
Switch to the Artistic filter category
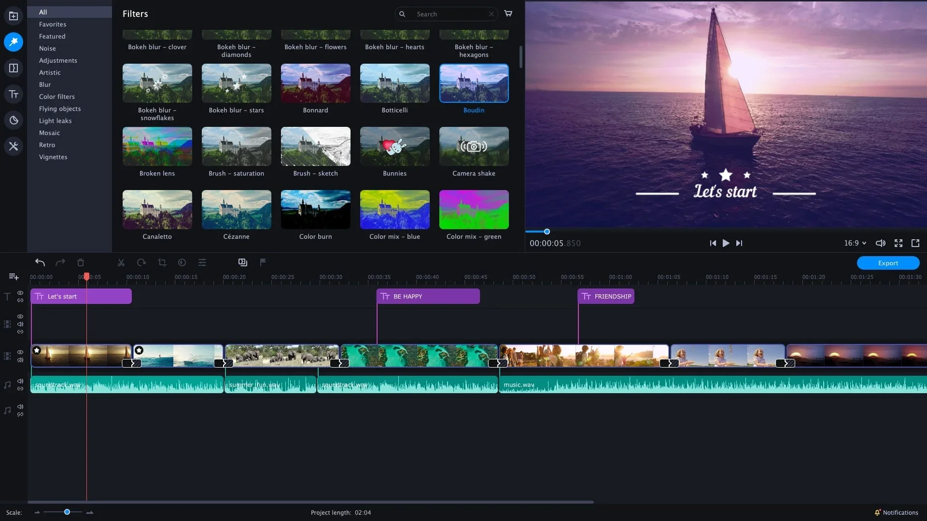point(50,72)
